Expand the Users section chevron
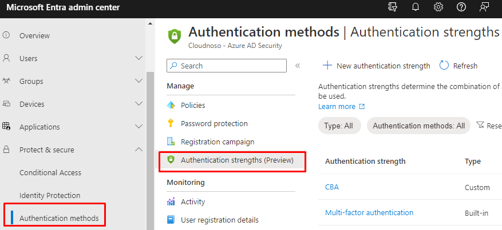 [x=139, y=58]
